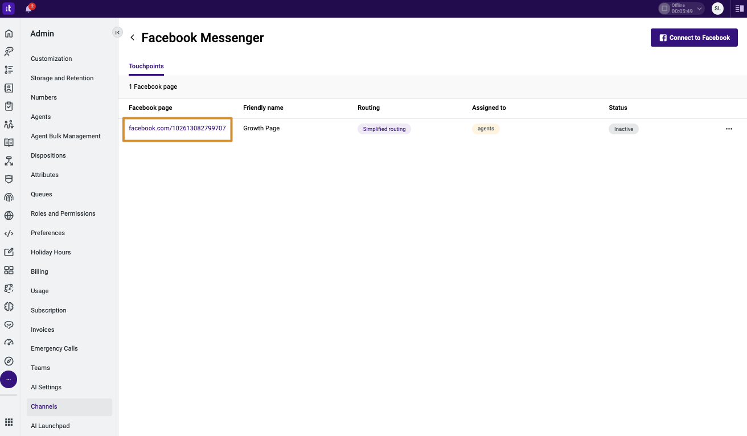Screen dimensions: 747x436
Task: Open row actions ellipsis for Growth Page
Action: [x=729, y=129]
